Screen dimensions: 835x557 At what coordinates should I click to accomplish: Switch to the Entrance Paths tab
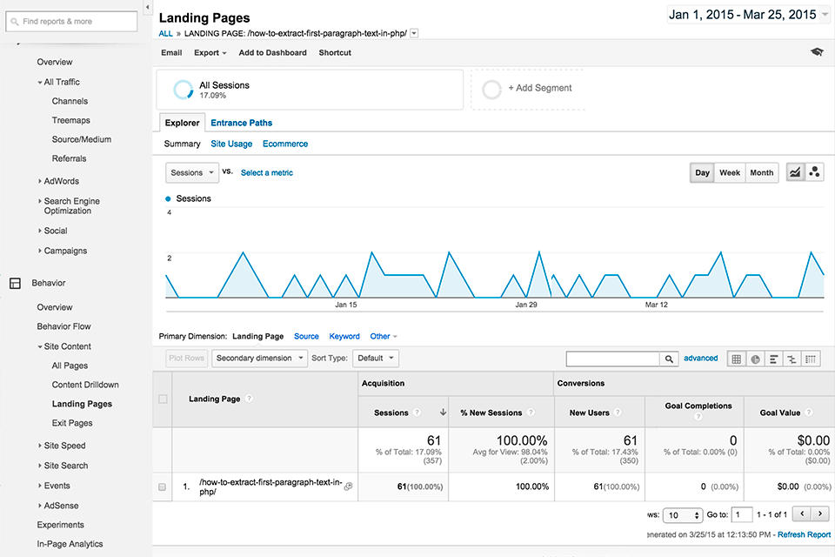click(x=241, y=123)
